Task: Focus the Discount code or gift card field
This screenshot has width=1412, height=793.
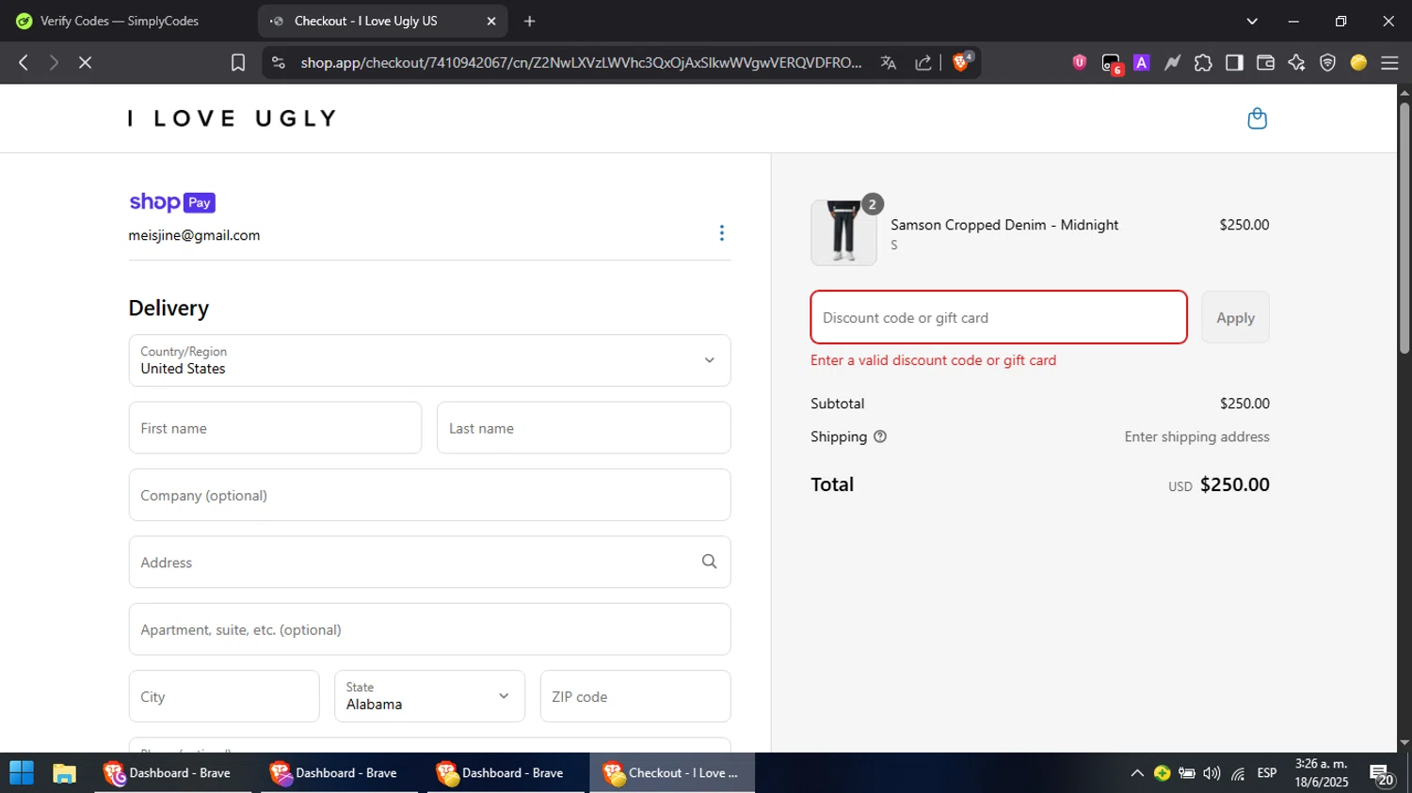Action: pyautogui.click(x=999, y=318)
